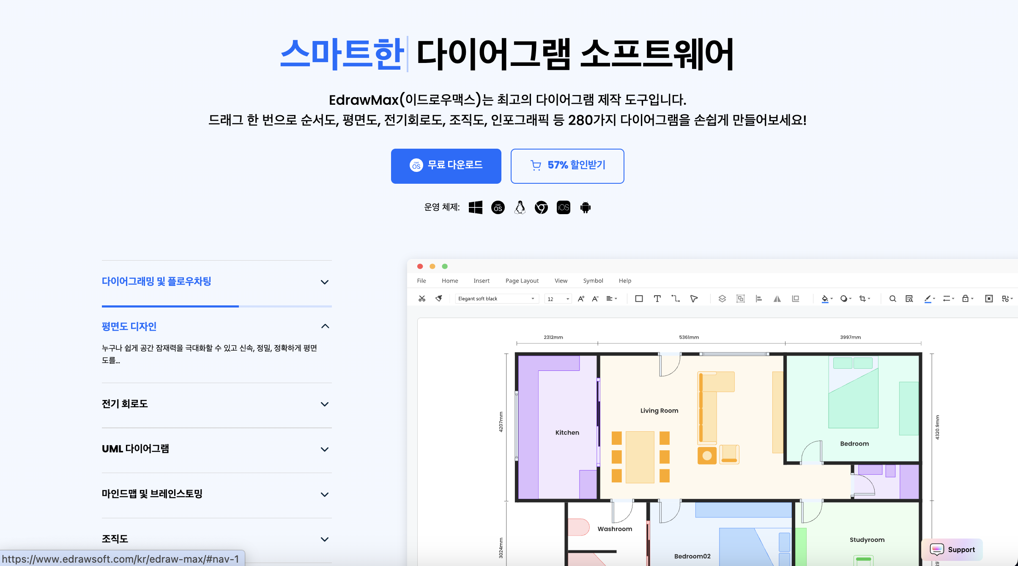Decrease font size with A- icon

tap(595, 299)
